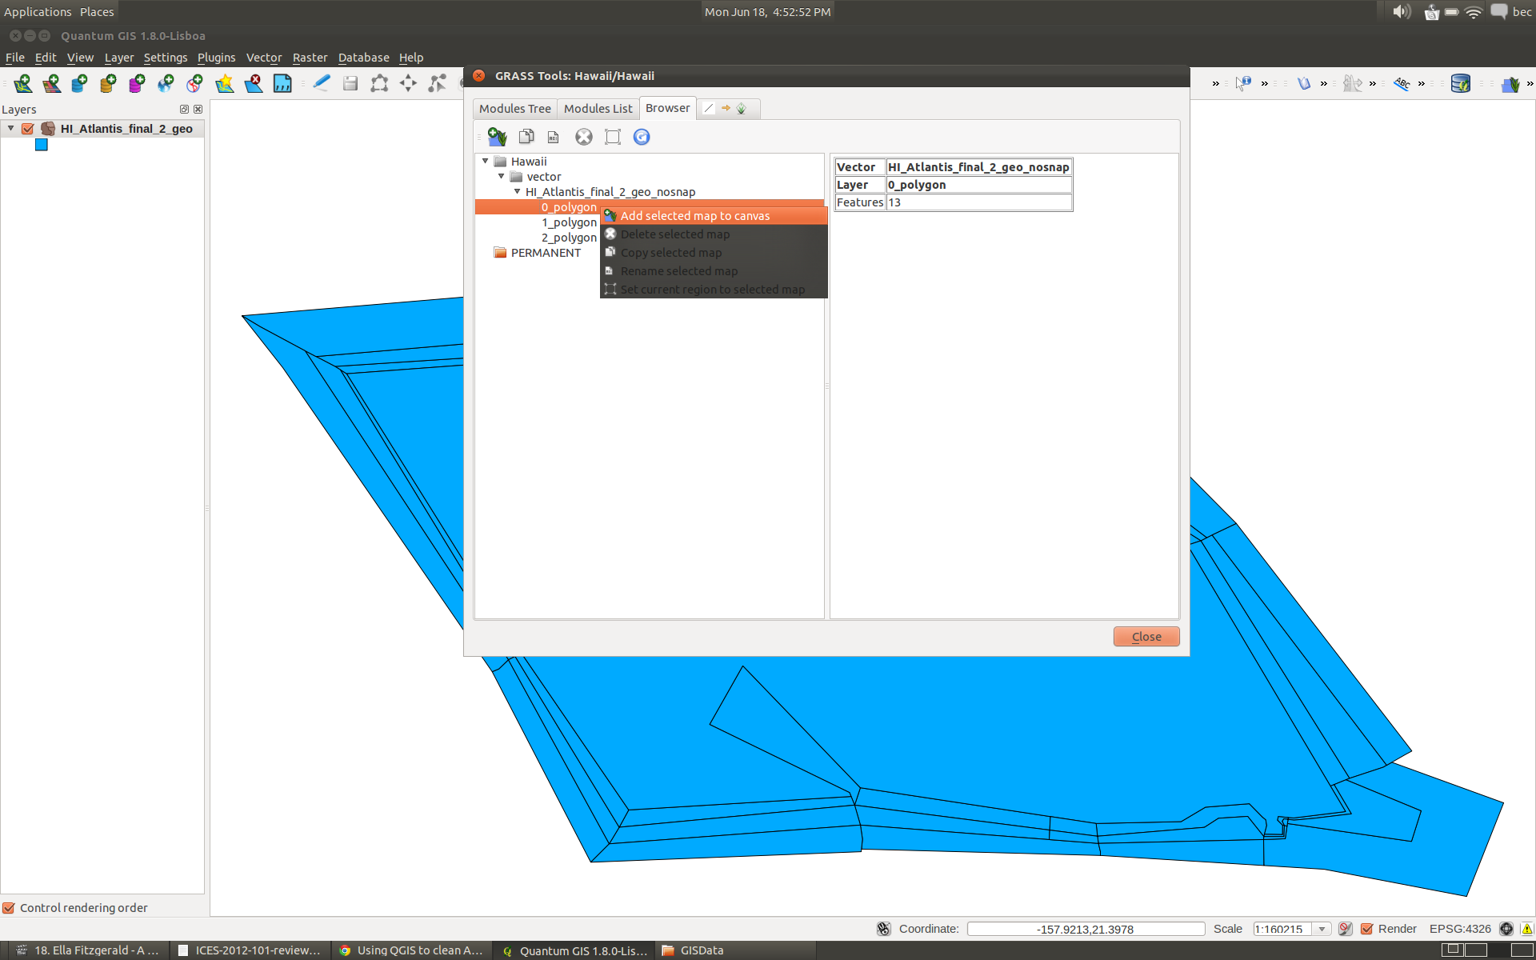Click the Add PostGIS Layer icon

tap(79, 83)
